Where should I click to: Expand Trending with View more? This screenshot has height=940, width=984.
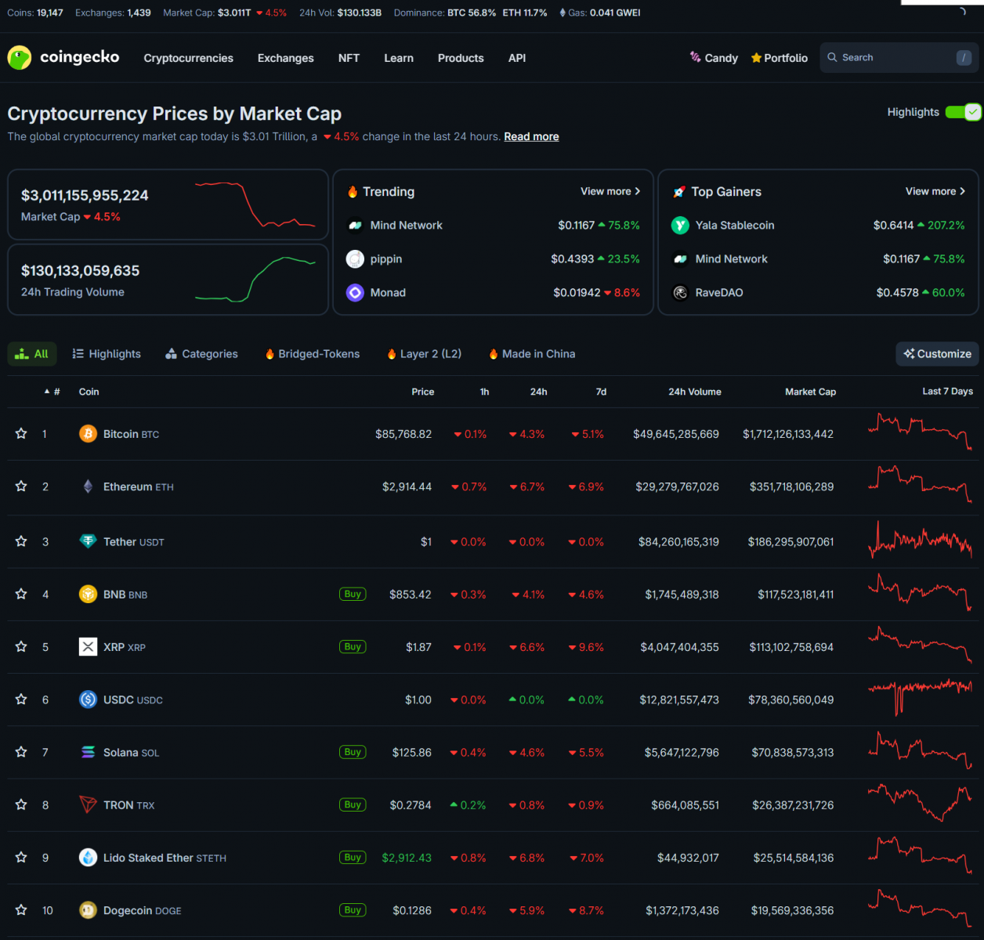click(610, 191)
